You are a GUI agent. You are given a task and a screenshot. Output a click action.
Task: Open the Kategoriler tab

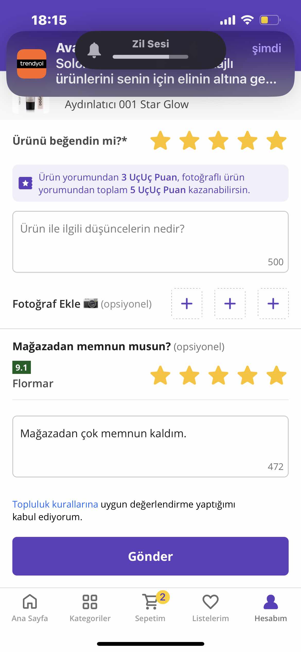90,608
